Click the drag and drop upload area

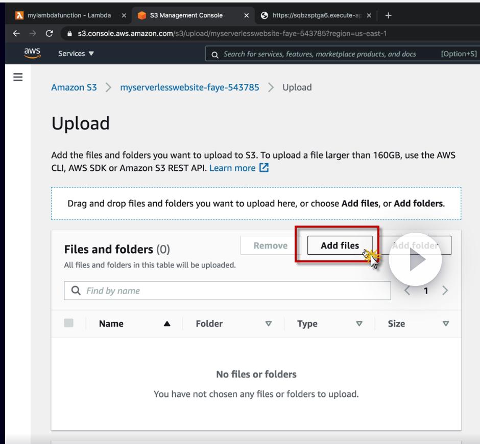pos(256,203)
